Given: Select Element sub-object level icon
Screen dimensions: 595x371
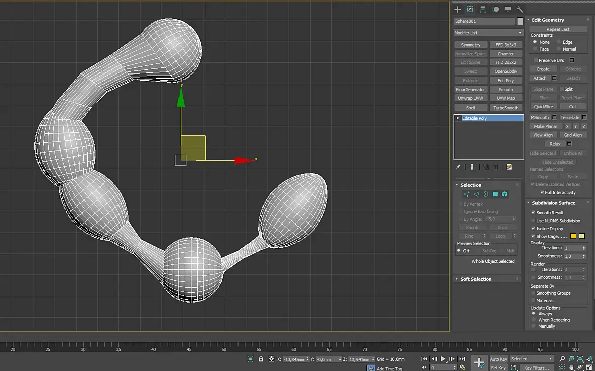Looking at the screenshot, I should click(504, 194).
